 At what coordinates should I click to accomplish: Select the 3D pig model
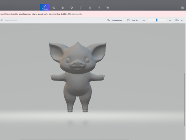tap(77, 77)
